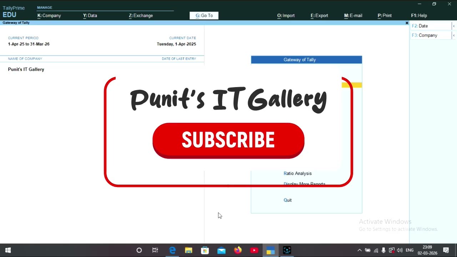This screenshot has height=257, width=457.
Task: Launch Microsoft Edge from the taskbar
Action: 172,250
